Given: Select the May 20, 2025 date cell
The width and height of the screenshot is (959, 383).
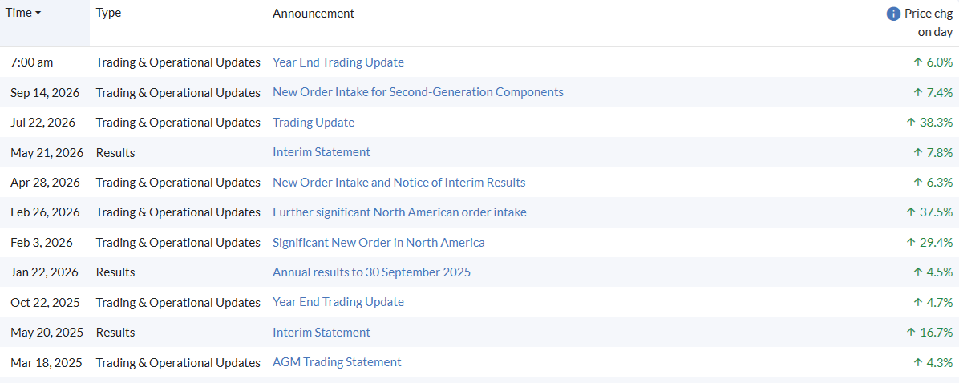Looking at the screenshot, I should coord(47,333).
